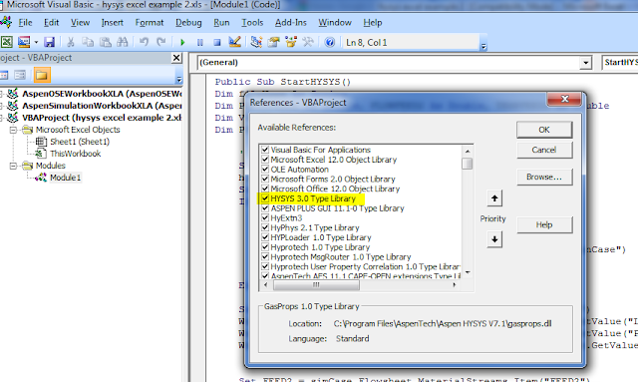Open the Project Explorer toolbar icon
Viewport: 638px width, 382px height.
point(256,42)
